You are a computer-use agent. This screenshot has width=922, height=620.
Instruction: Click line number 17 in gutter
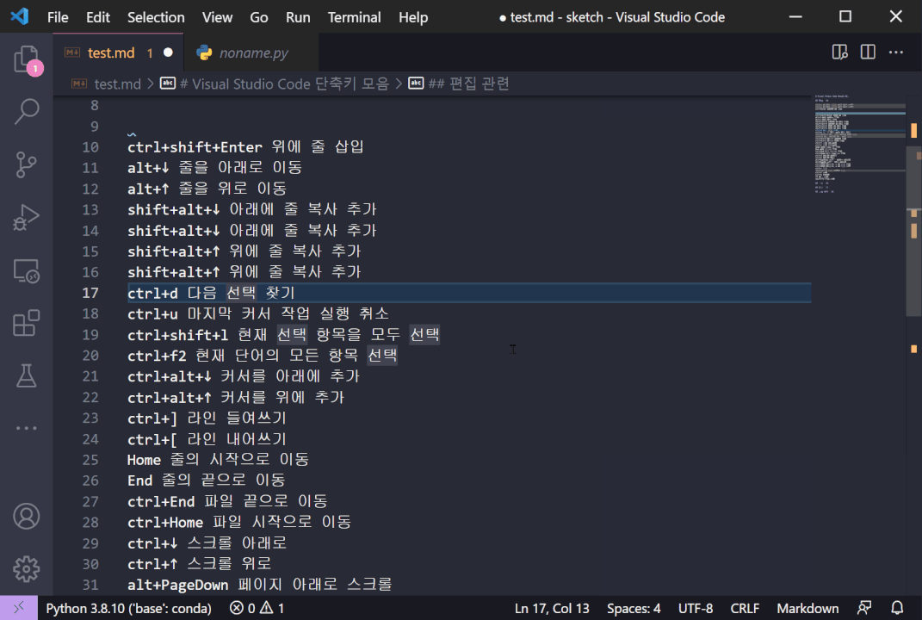pos(90,293)
